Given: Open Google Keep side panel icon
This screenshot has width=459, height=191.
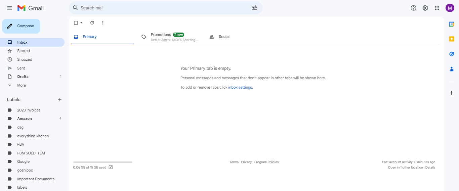Looking at the screenshot, I should click(452, 39).
